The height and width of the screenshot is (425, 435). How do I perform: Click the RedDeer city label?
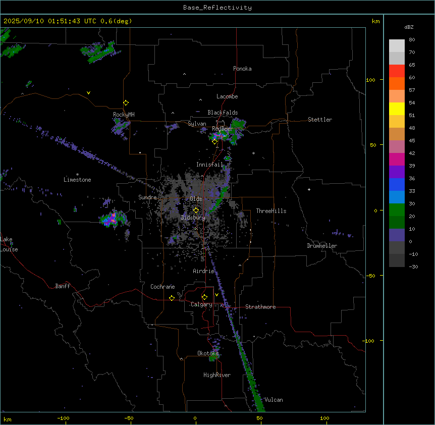[x=222, y=129]
